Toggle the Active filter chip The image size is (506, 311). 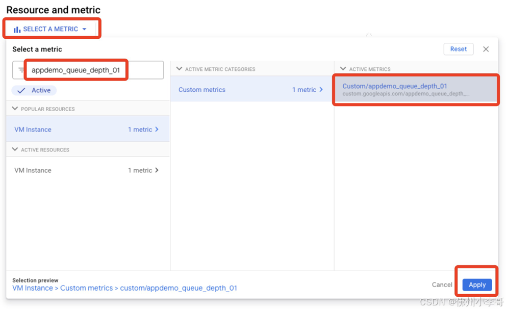(34, 90)
